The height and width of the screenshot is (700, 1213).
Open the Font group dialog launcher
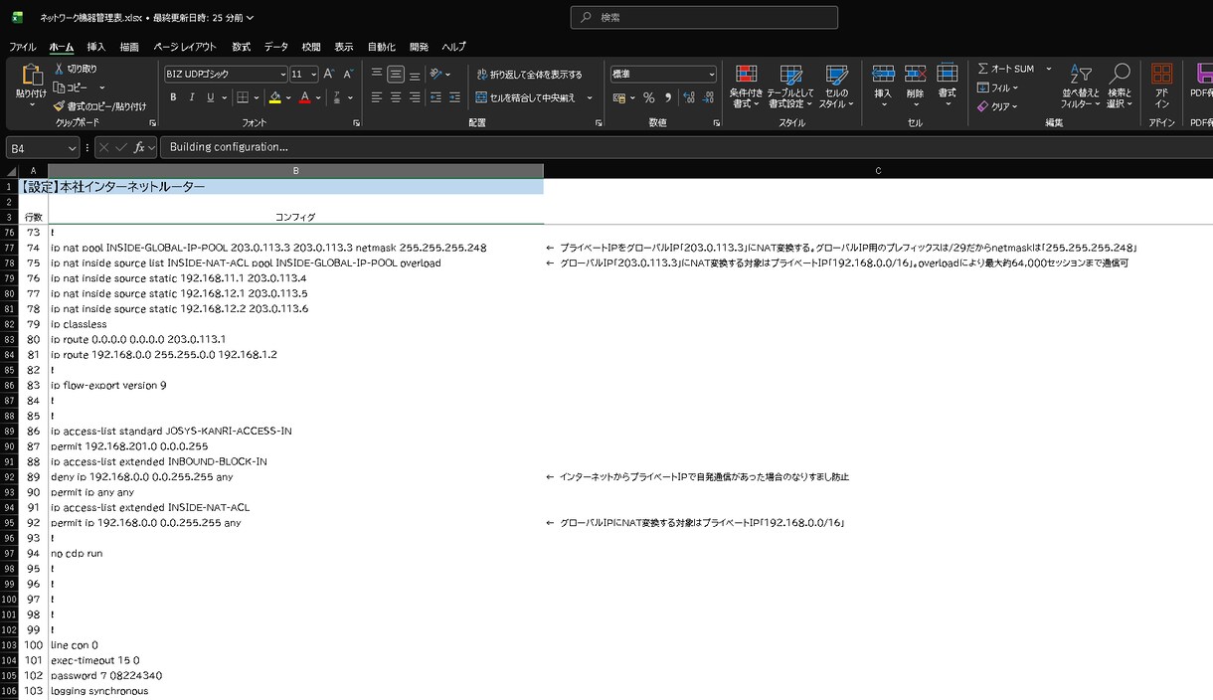click(356, 122)
